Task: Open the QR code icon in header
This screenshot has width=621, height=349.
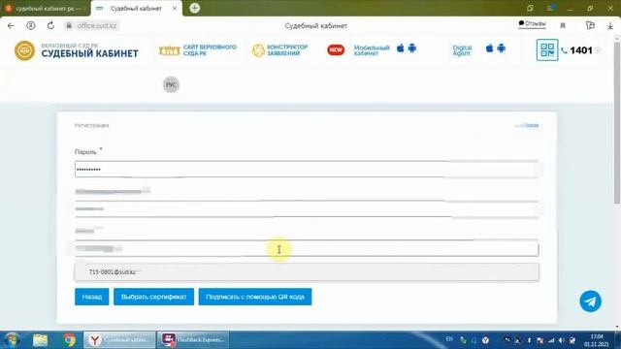Action: (x=547, y=49)
